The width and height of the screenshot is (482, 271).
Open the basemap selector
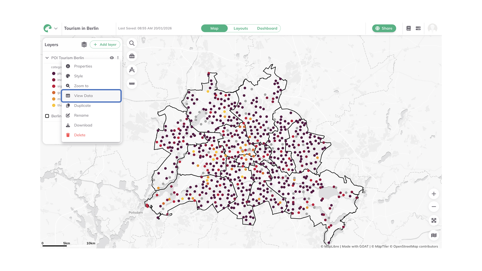click(x=434, y=235)
